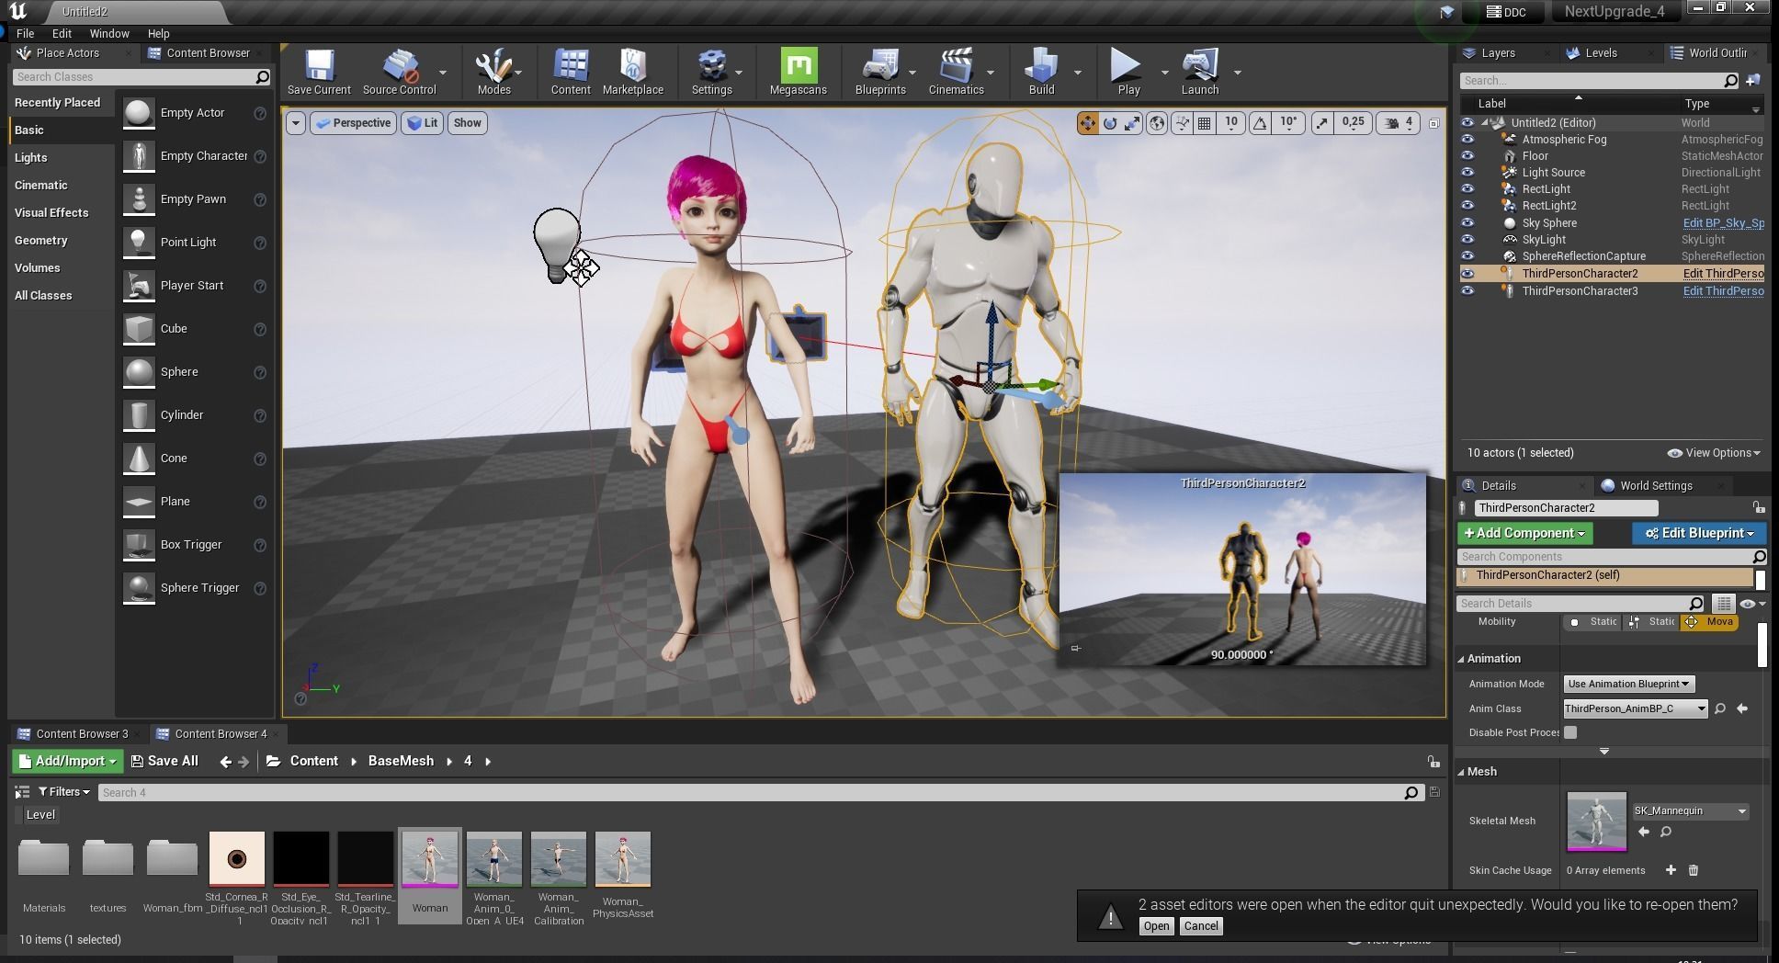
Task: Browse to Skeletal Mesh asset magnifier icon
Action: point(1665,832)
